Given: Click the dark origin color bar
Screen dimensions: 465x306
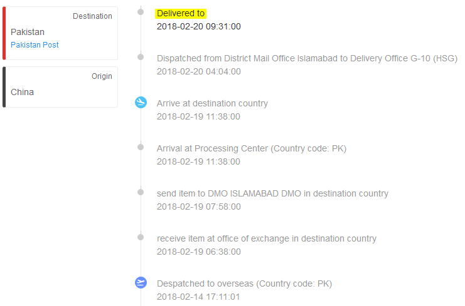Looking at the screenshot, I should [x=4, y=87].
